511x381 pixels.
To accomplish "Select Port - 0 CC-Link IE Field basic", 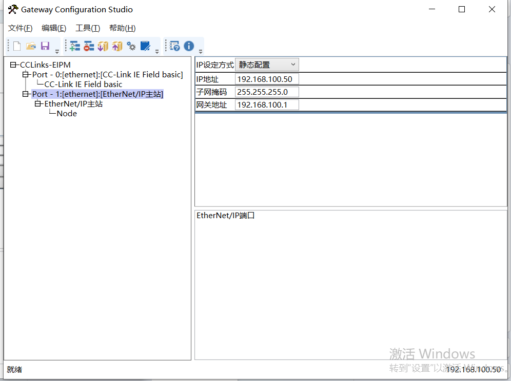I will click(108, 74).
